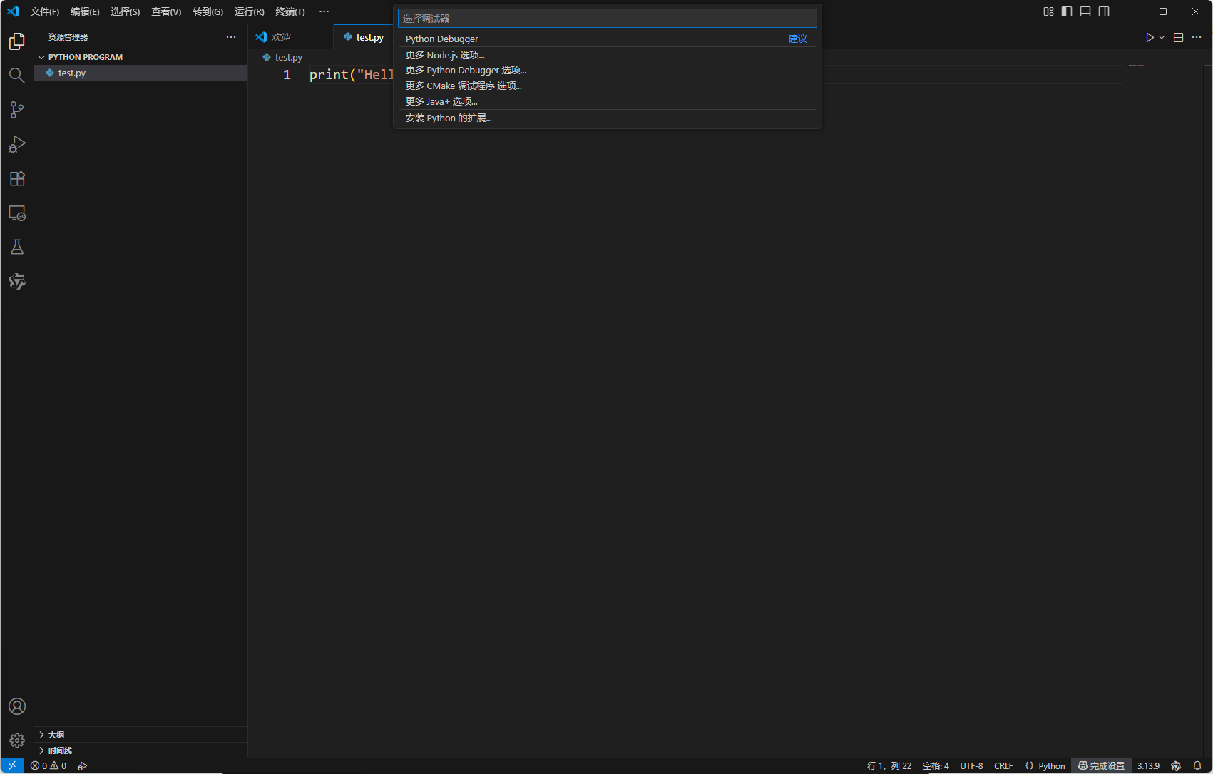Image resolution: width=1213 pixels, height=774 pixels.
Task: Open the Testing flask view
Action: click(x=16, y=247)
